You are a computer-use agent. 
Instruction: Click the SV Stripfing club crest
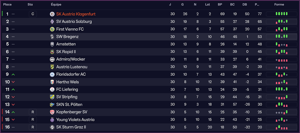52,97
